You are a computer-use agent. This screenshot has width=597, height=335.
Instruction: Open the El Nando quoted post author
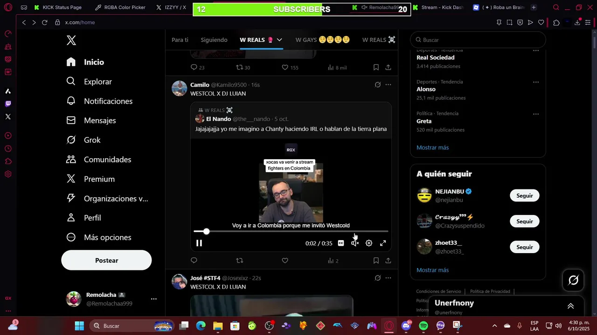[x=218, y=119]
